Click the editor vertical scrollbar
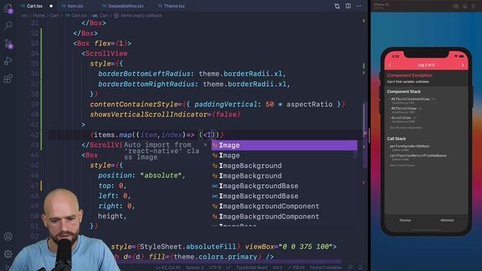The width and height of the screenshot is (482, 271). click(365, 135)
